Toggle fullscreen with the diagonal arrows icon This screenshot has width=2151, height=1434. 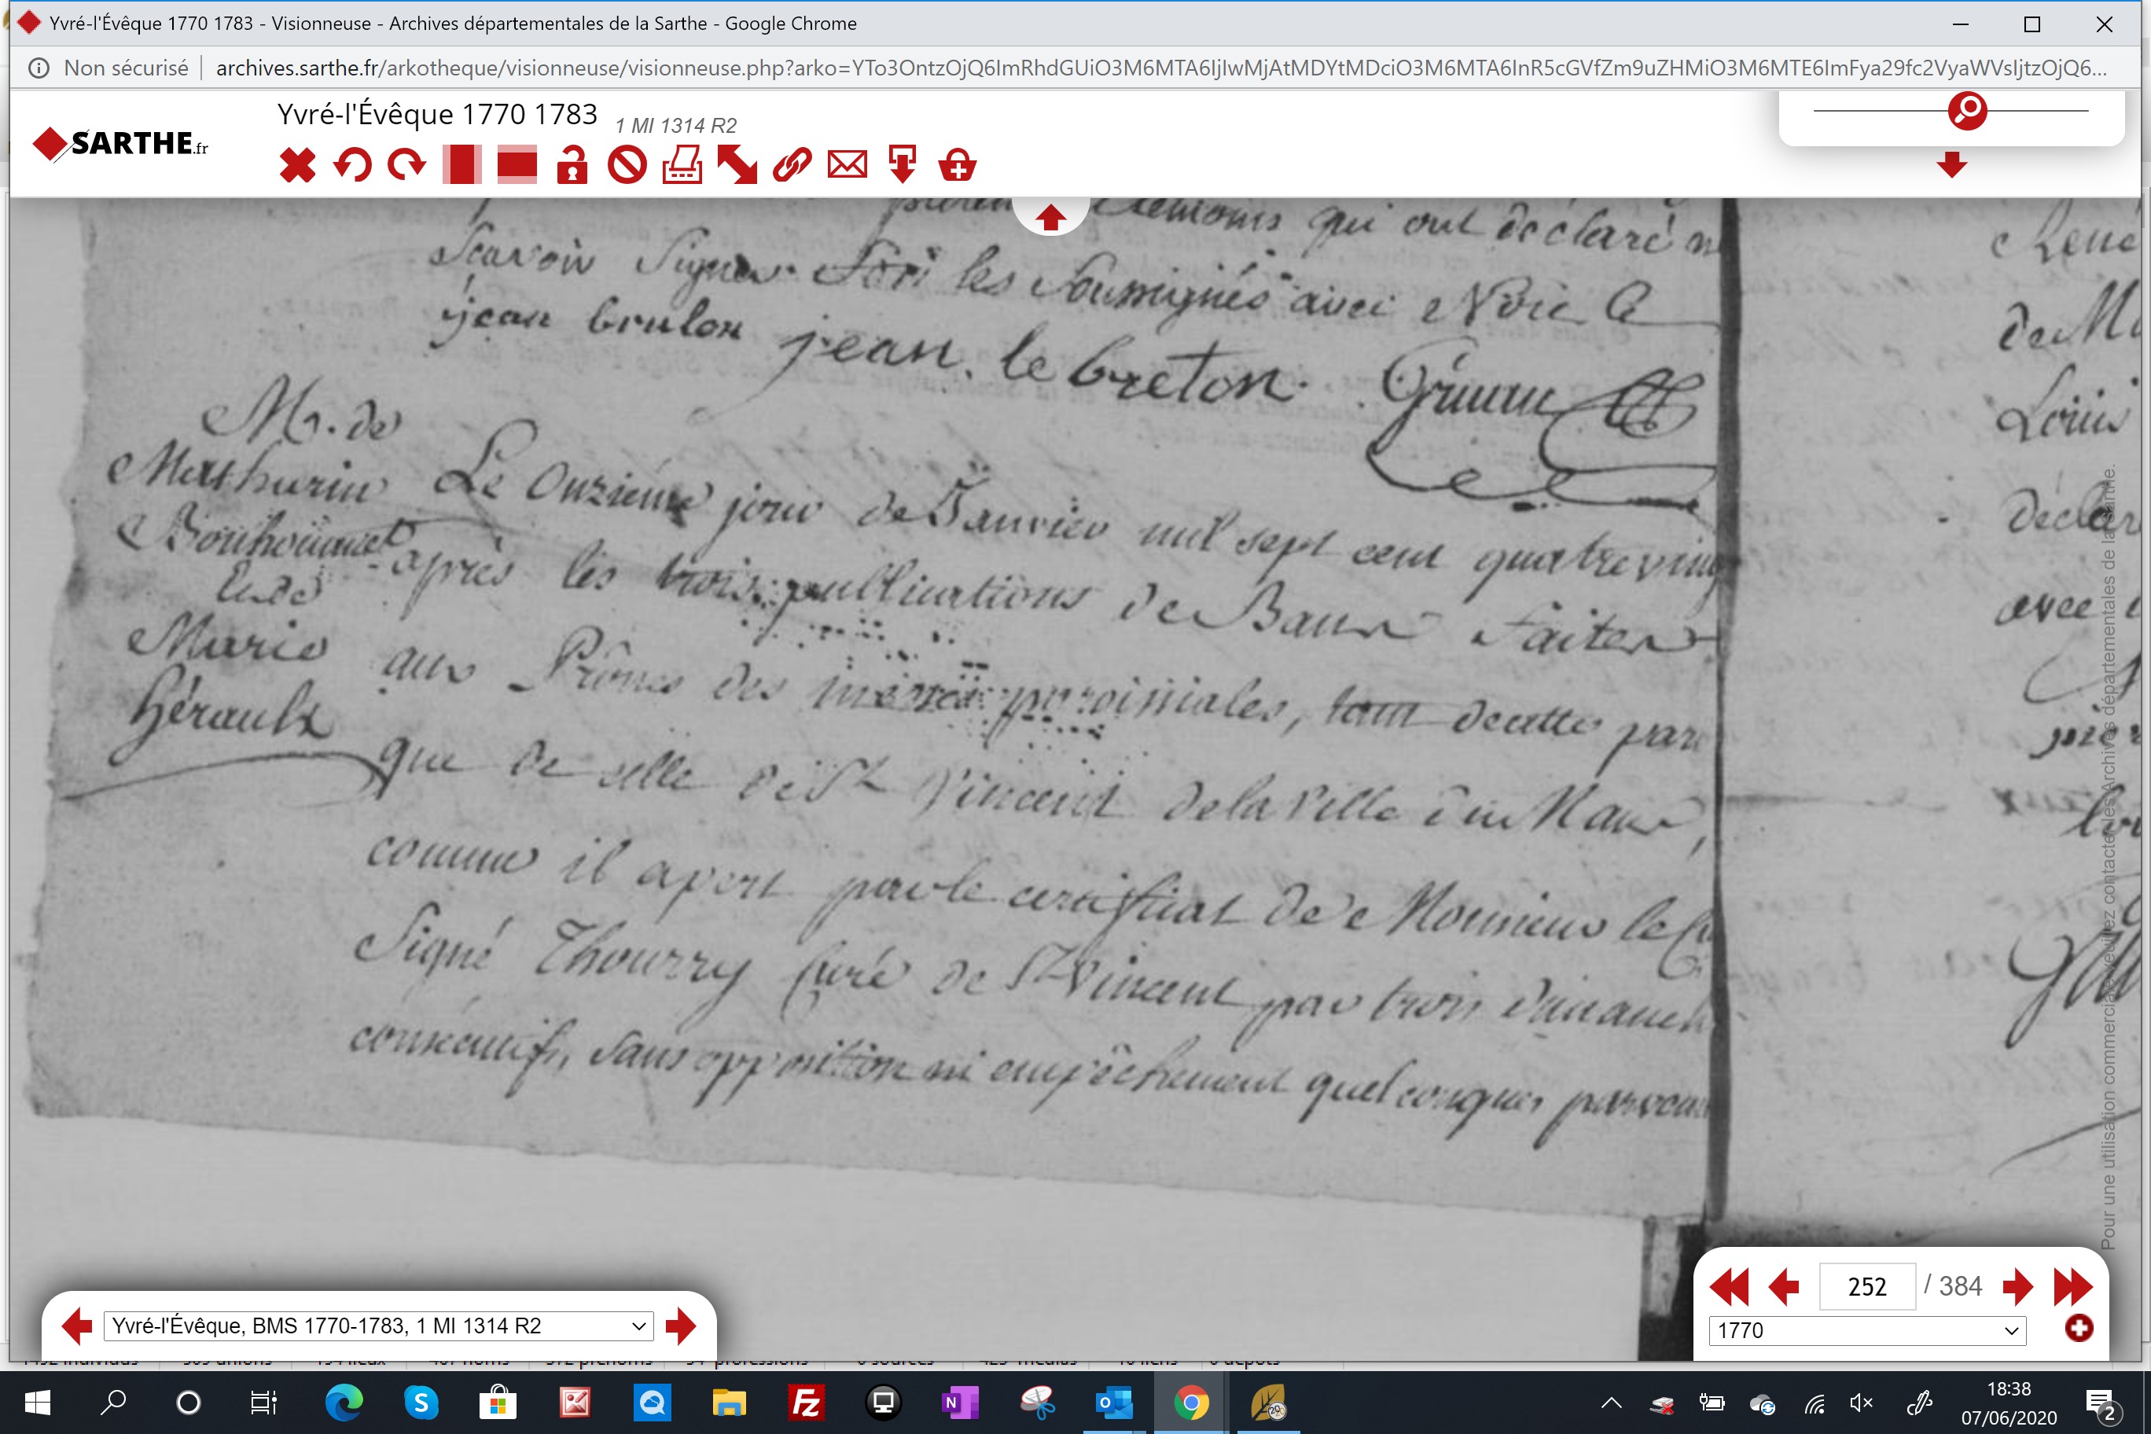pyautogui.click(x=737, y=166)
